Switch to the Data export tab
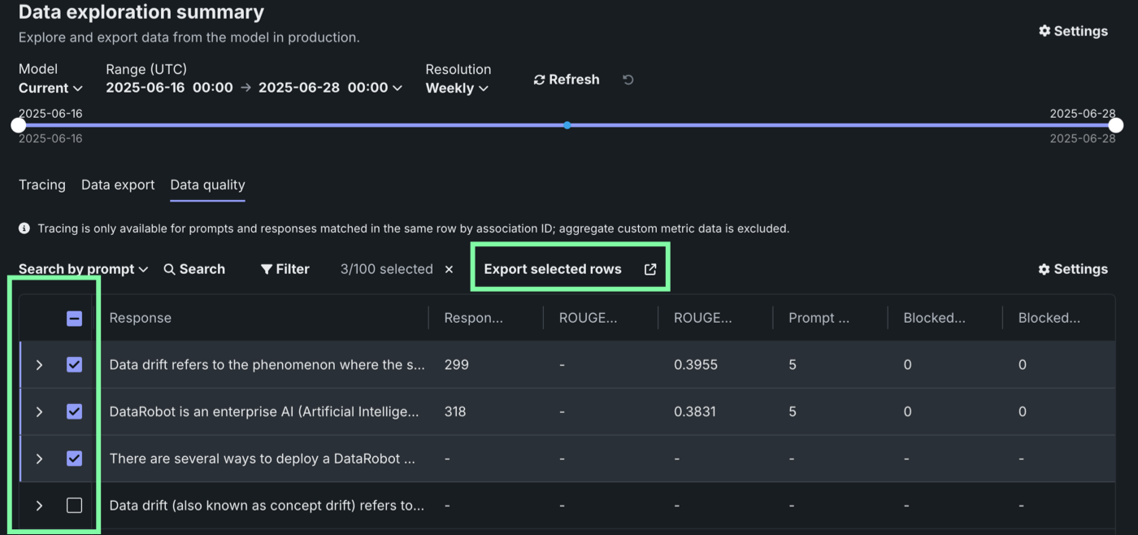This screenshot has height=535, width=1138. tap(118, 185)
